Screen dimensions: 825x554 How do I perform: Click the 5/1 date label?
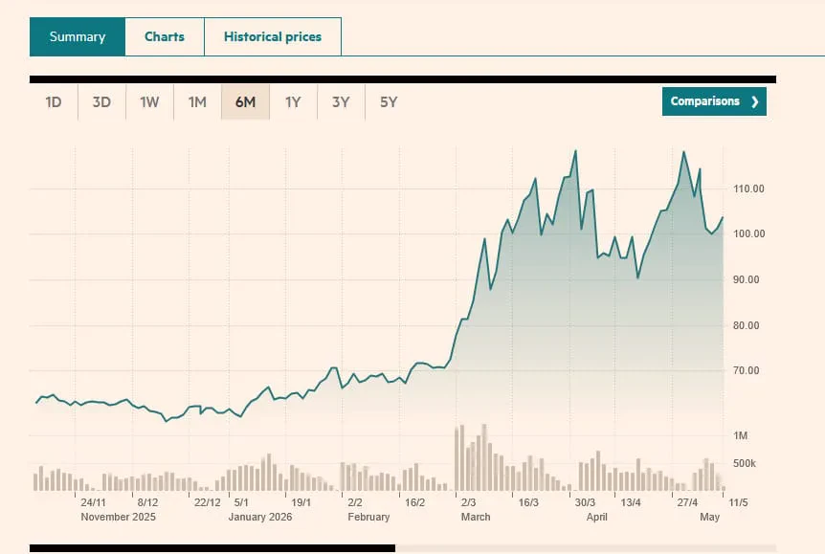coord(241,502)
